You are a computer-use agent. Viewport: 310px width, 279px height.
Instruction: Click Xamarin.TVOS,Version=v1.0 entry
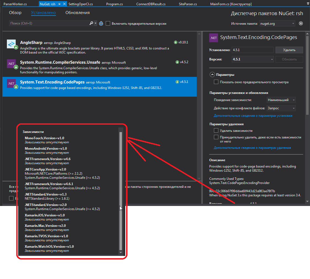(47, 236)
